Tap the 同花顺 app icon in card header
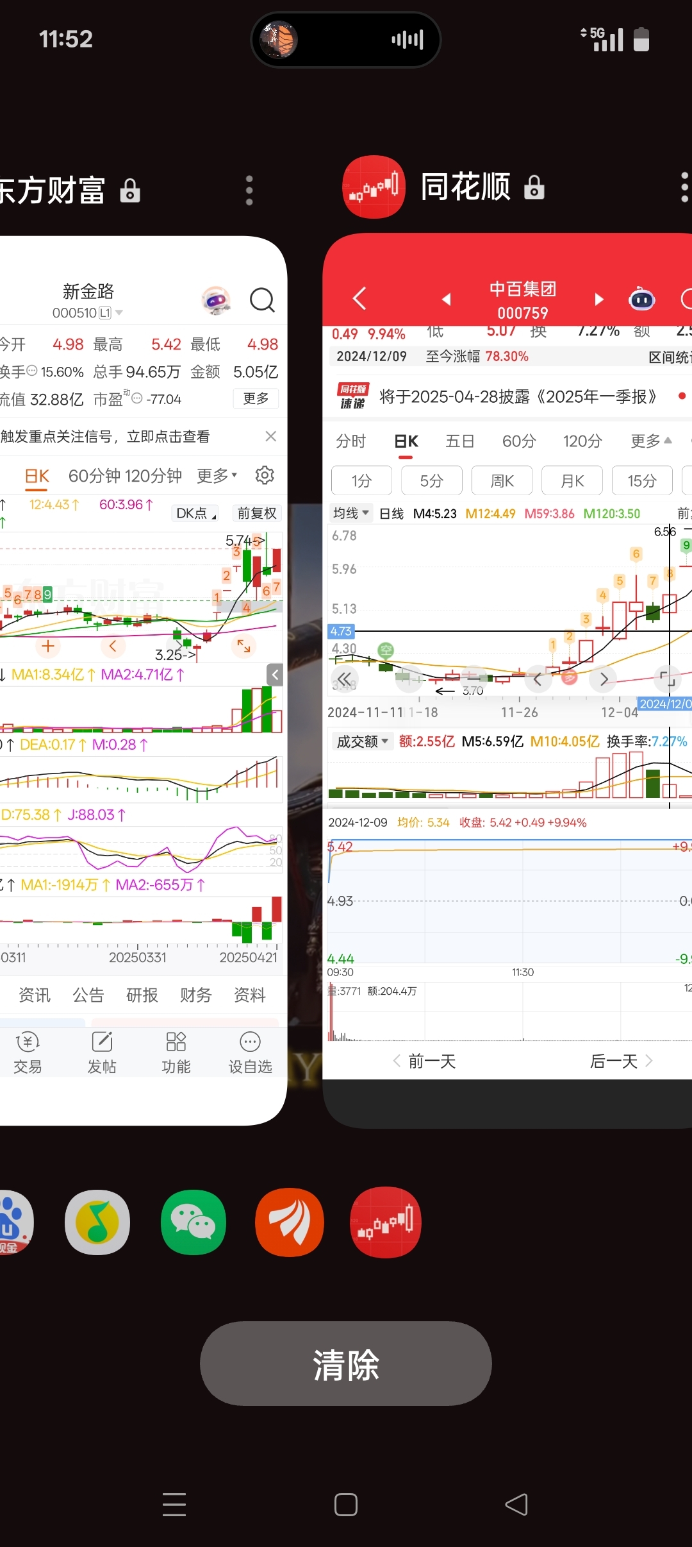The image size is (692, 1547). (374, 187)
